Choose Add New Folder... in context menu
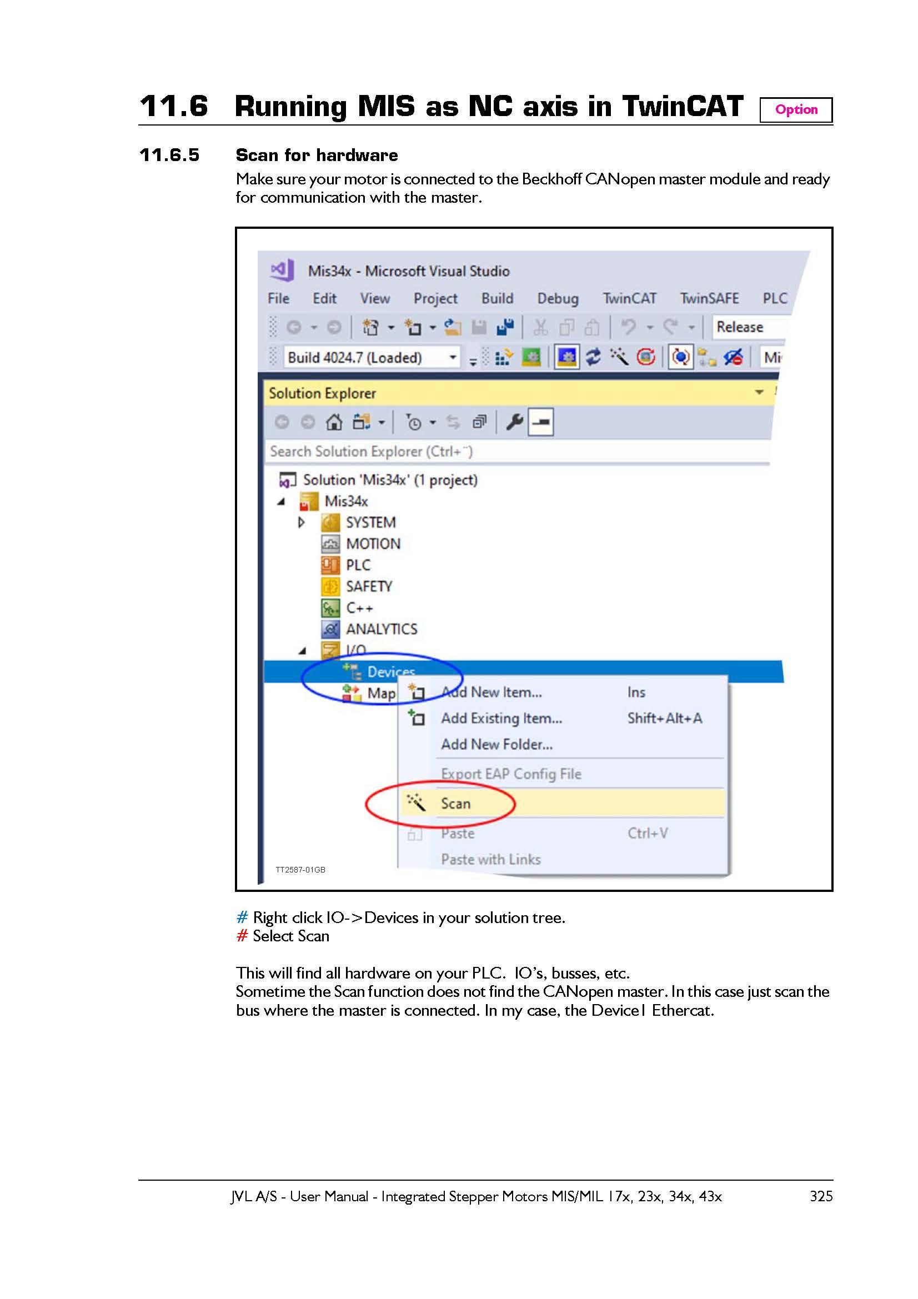This screenshot has height=1299, width=918. coord(562,744)
